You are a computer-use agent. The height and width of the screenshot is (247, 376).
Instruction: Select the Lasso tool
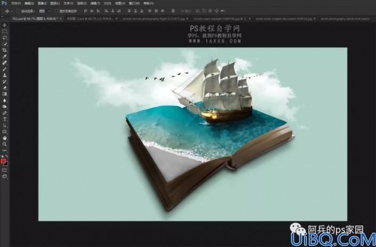tap(4, 38)
